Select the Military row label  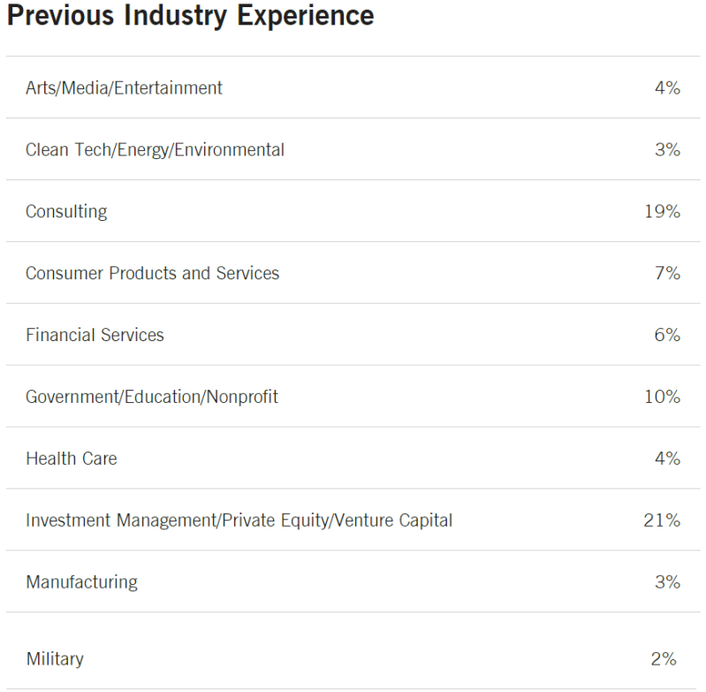55,660
